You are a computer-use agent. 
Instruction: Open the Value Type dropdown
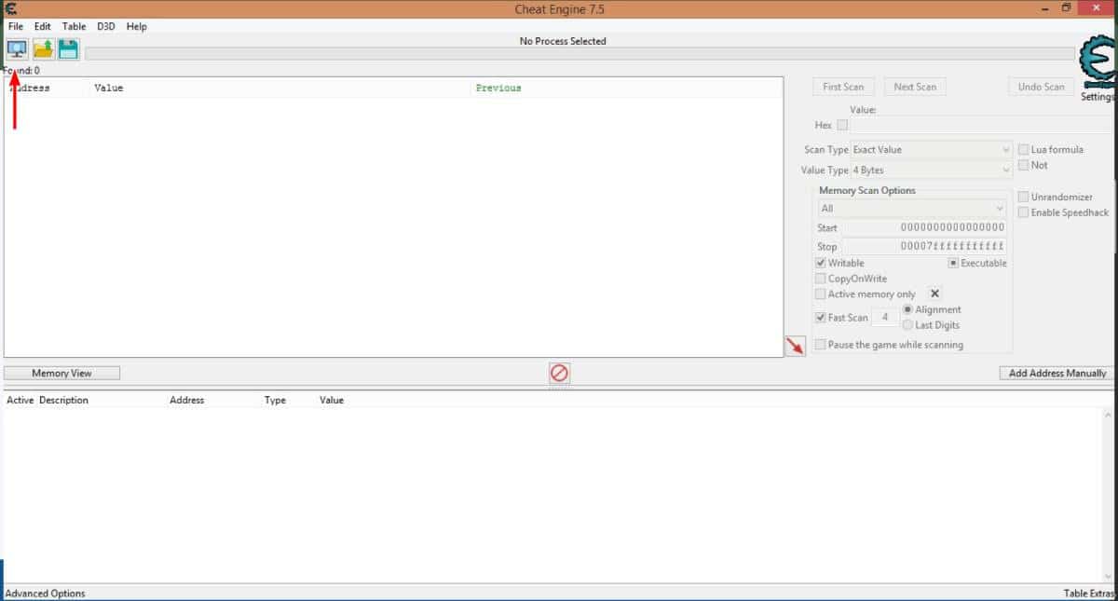(x=932, y=171)
